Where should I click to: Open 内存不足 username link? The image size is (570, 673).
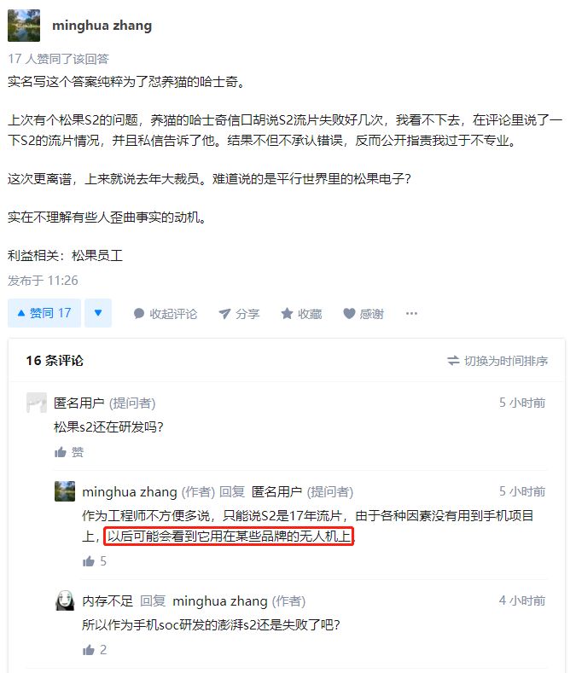point(108,600)
